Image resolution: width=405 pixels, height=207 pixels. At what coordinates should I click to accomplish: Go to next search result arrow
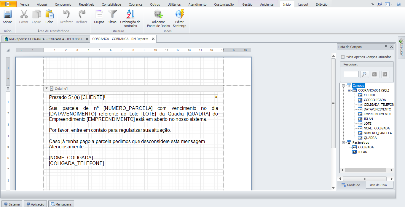[x=385, y=74]
